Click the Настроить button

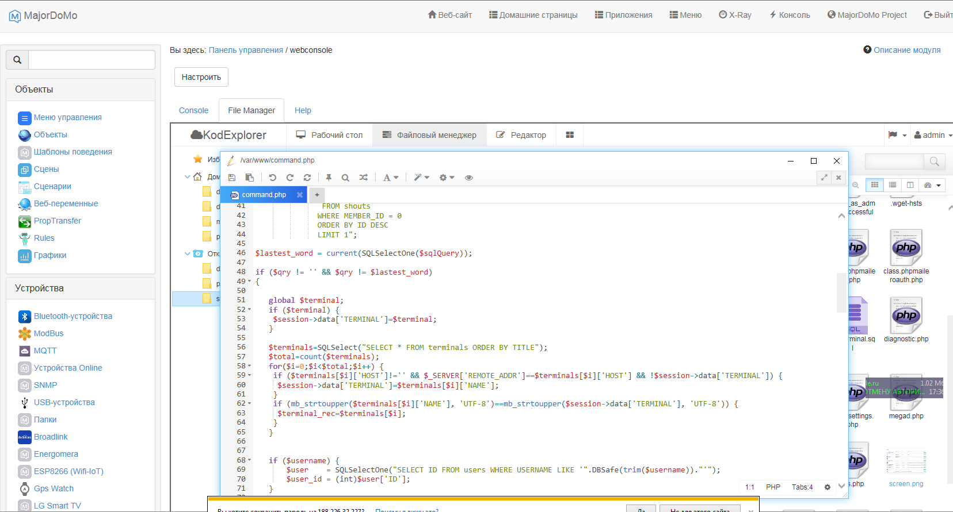[201, 77]
